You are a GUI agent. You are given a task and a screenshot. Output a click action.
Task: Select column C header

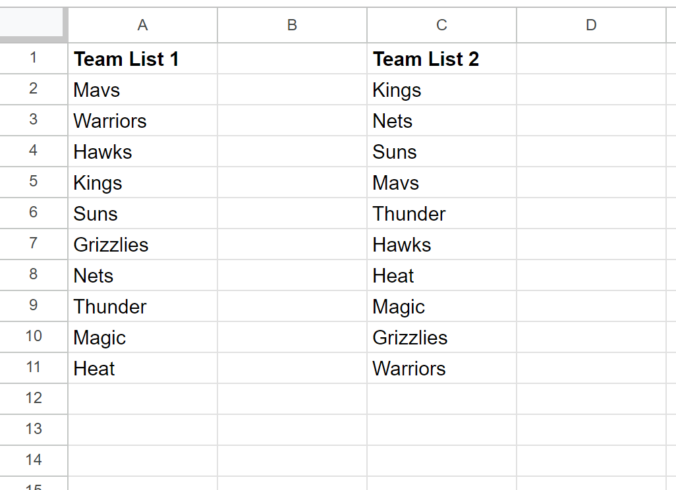tap(442, 25)
